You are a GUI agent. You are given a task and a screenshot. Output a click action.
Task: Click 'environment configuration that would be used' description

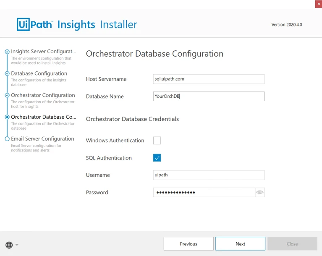pos(41,60)
